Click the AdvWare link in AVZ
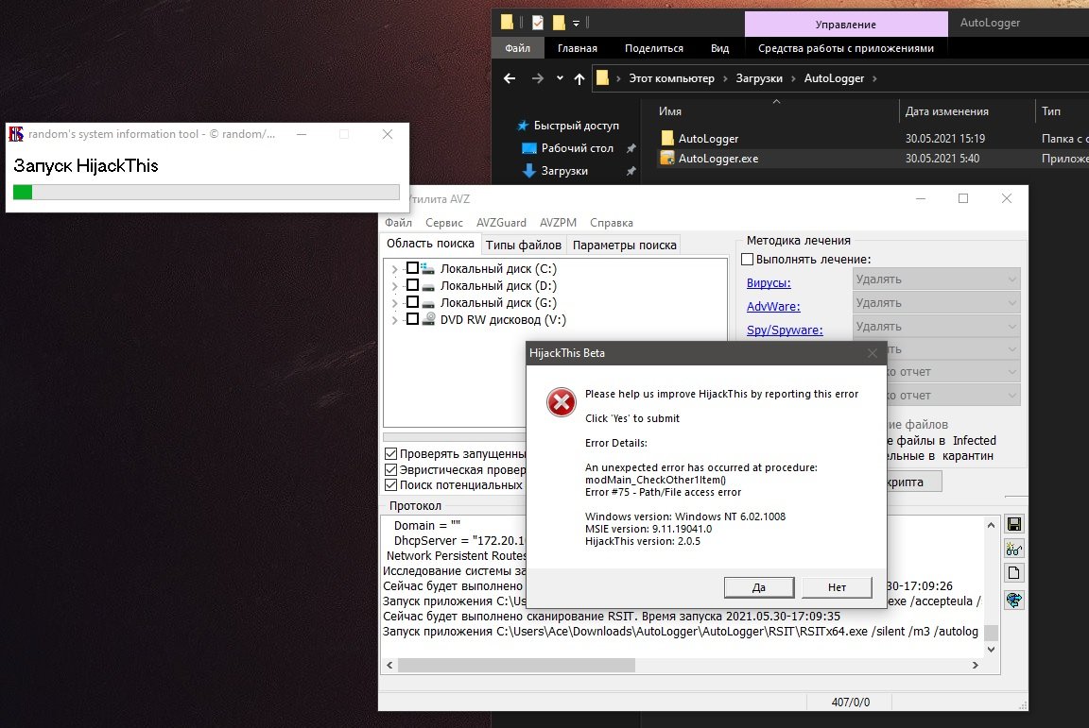Screen dimensions: 1089x728 point(773,307)
